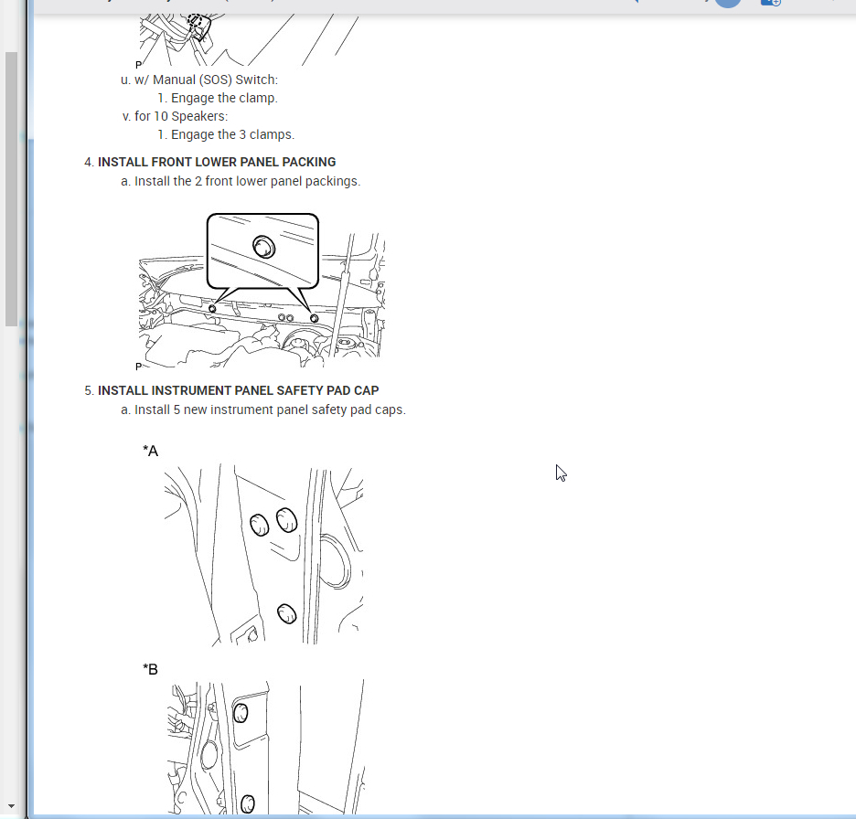The image size is (856, 819).
Task: Click the left vertical scrollbar thumb
Action: pos(12,189)
